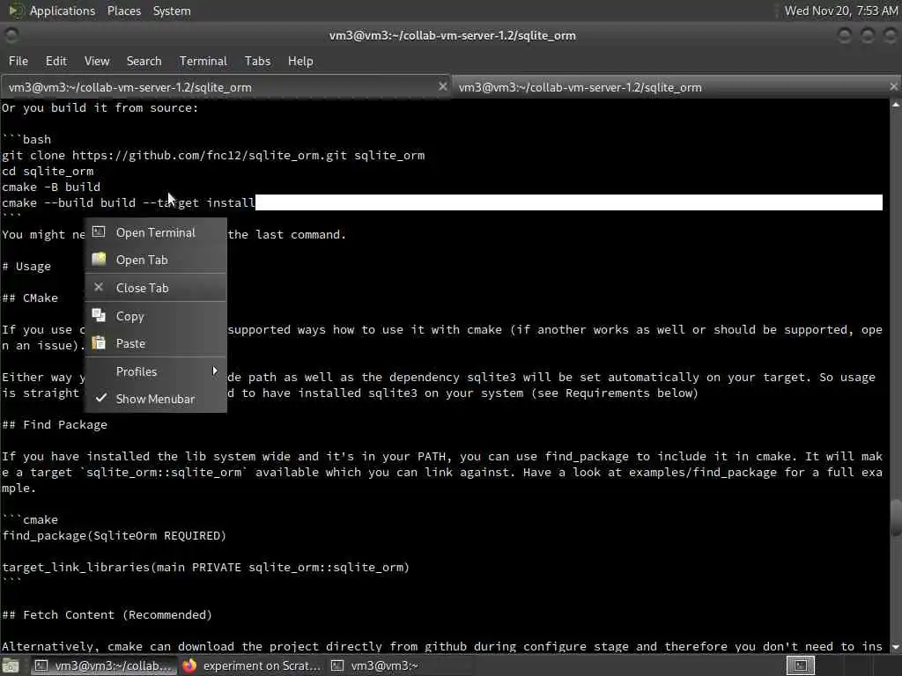Open the Search menu
This screenshot has height=676, width=902.
144,61
